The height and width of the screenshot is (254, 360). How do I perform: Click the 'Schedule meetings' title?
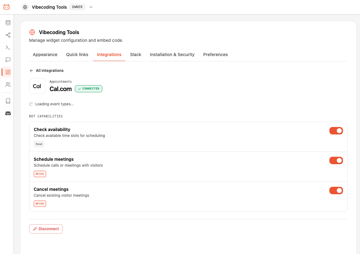[x=54, y=159]
